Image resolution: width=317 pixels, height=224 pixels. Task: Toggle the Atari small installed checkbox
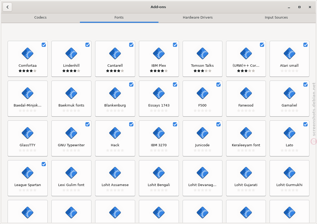pyautogui.click(x=305, y=45)
